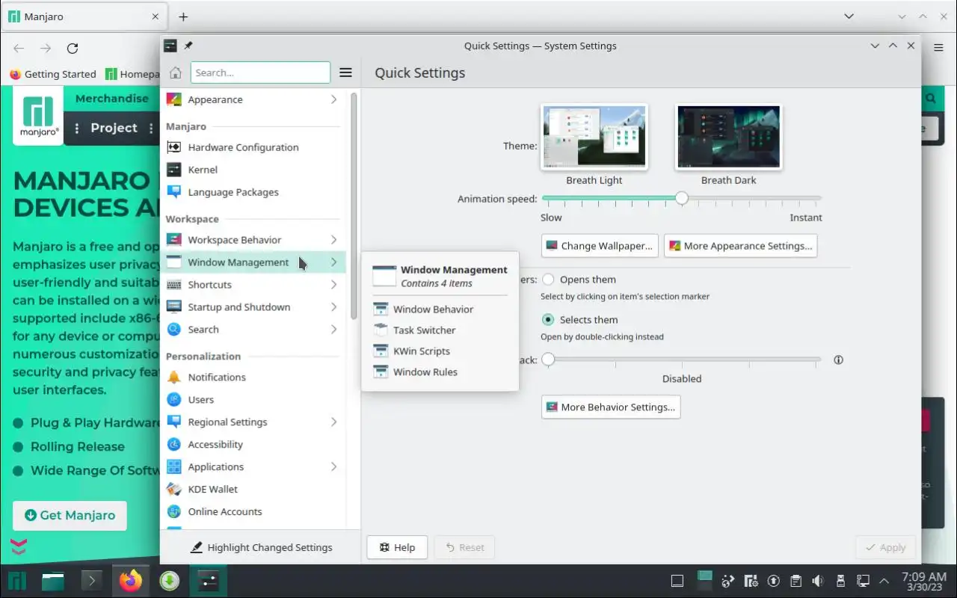957x598 pixels.
Task: Click Getting Started bookmark in Firefox
Action: 52,74
